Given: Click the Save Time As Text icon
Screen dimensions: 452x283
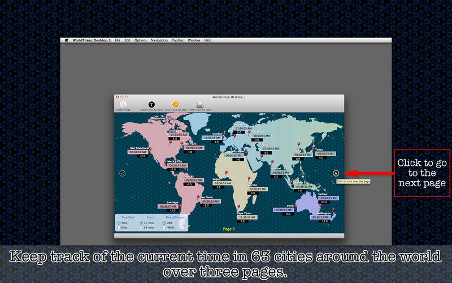Looking at the screenshot, I should (x=151, y=105).
